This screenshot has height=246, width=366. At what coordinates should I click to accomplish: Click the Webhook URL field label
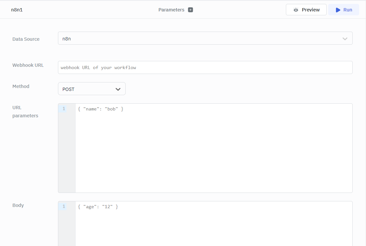click(x=28, y=65)
